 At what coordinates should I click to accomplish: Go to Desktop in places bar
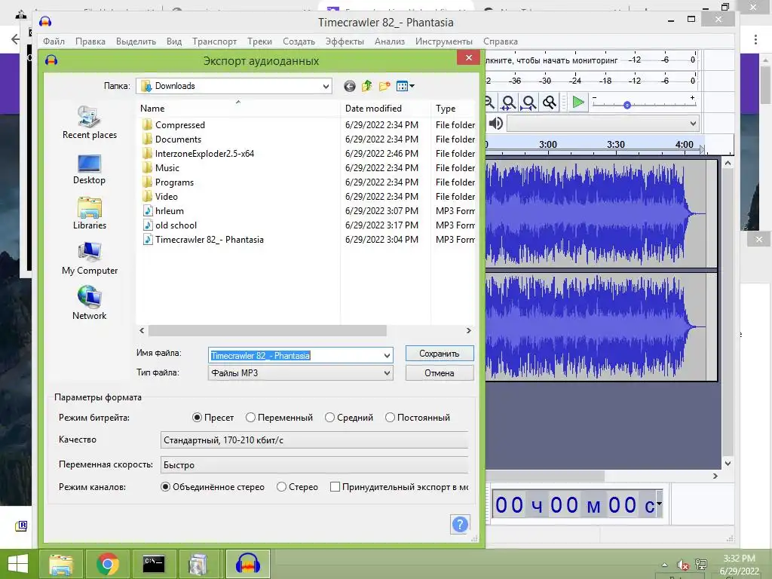(89, 170)
